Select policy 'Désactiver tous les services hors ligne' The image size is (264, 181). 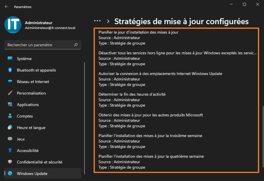tap(178, 53)
